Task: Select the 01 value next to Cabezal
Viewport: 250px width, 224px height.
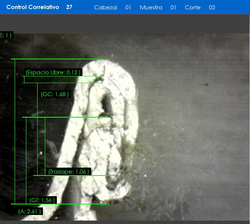Action: point(128,8)
